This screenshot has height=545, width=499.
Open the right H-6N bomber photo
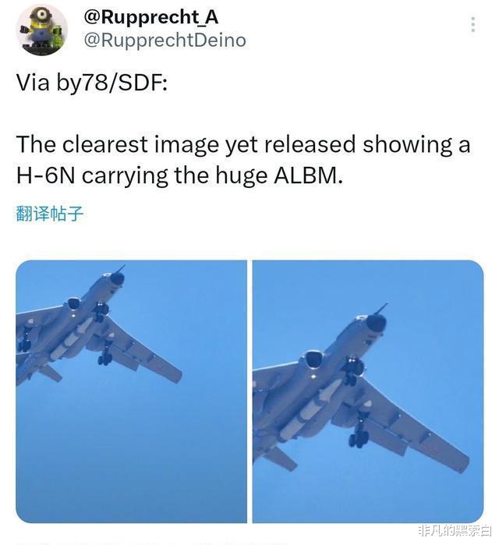click(368, 391)
